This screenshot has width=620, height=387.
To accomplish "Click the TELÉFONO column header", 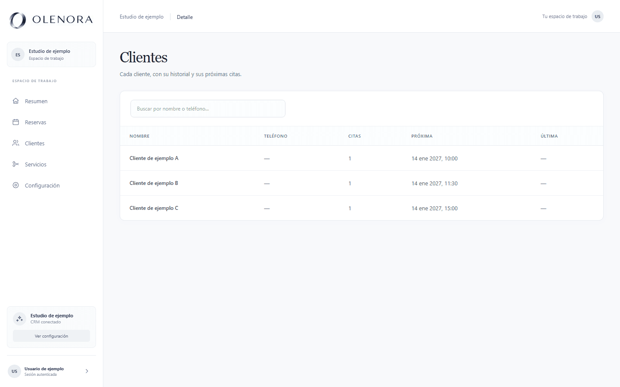I will 276,136.
